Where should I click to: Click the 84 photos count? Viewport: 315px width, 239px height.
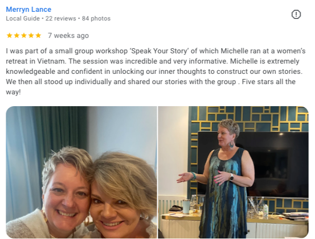[96, 18]
